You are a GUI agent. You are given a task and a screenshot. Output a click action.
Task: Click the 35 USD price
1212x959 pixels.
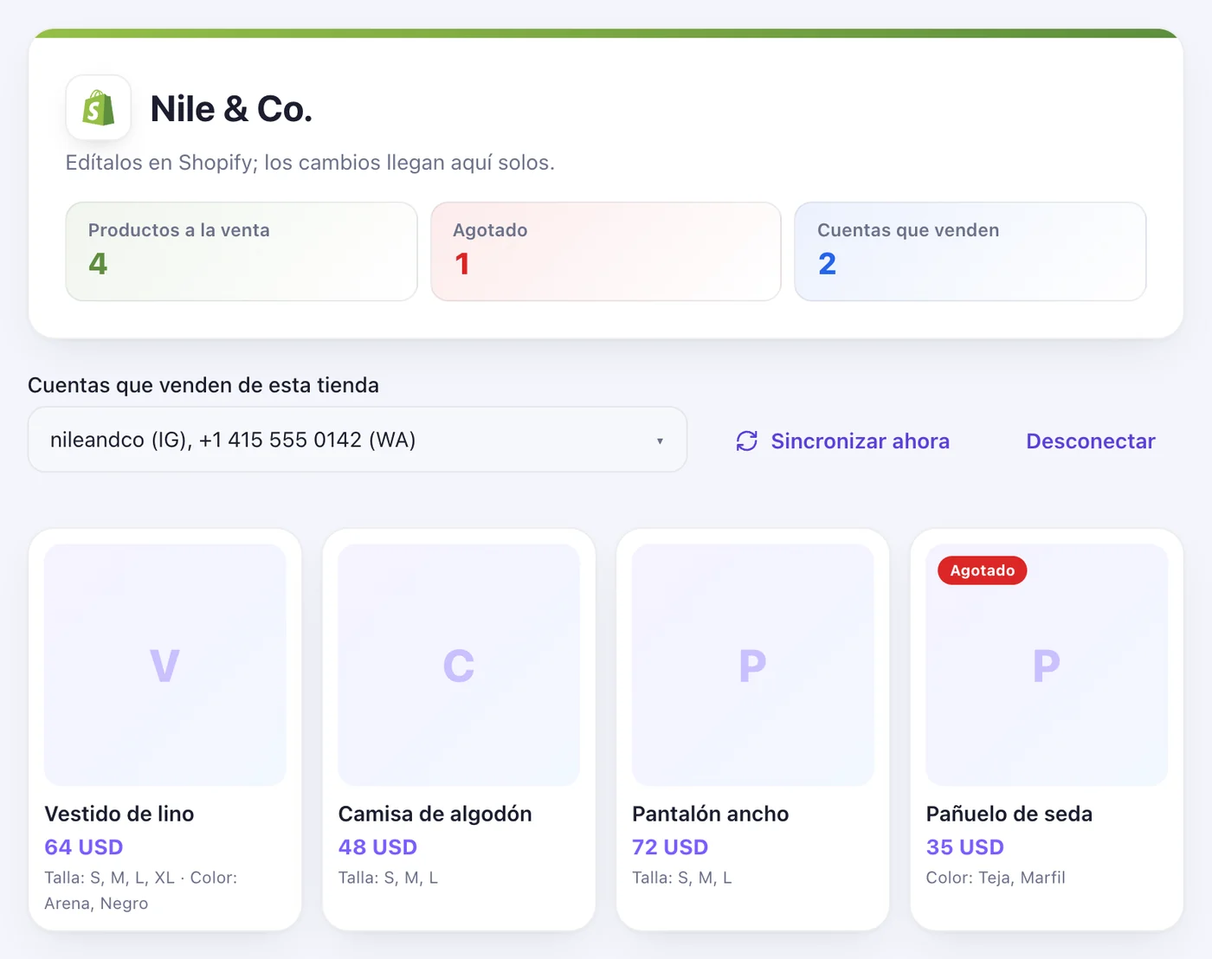(965, 847)
